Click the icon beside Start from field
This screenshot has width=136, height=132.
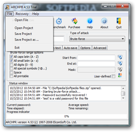click(x=120, y=57)
